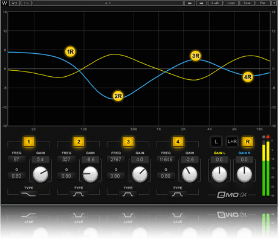
Task: Change band 4 bell filter type
Action: tap(178, 194)
